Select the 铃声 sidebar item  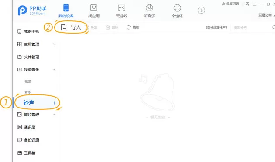(x=35, y=102)
